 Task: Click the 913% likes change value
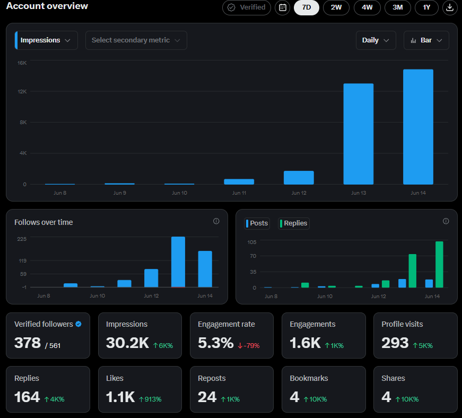click(150, 399)
